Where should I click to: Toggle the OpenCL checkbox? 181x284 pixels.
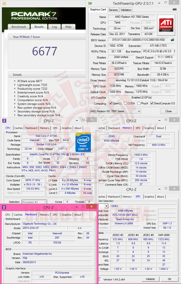point(111,103)
